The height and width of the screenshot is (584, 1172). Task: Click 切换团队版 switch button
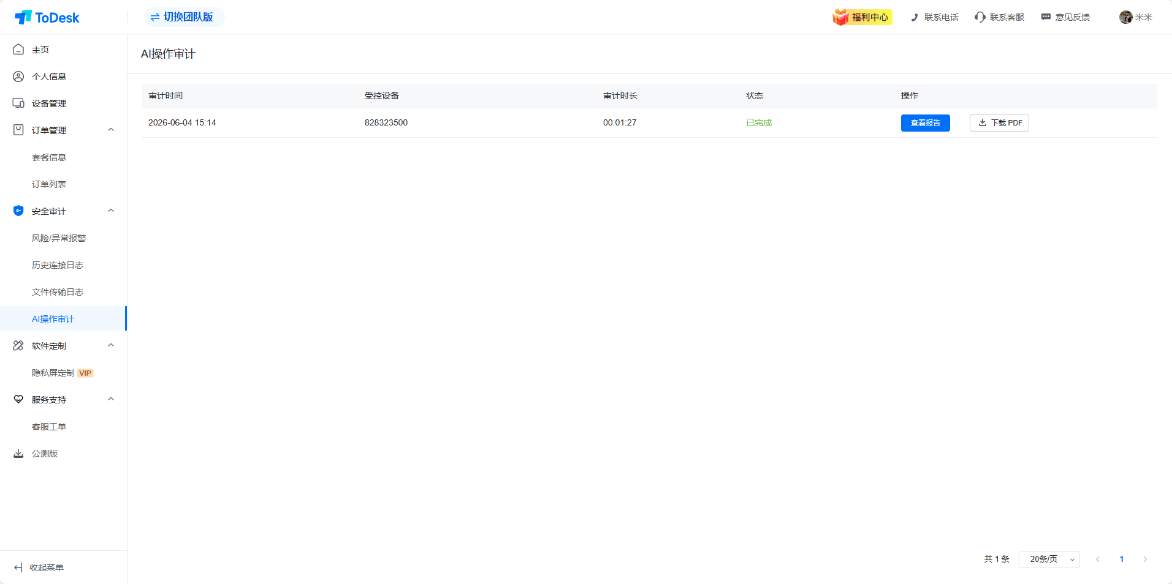tap(184, 17)
